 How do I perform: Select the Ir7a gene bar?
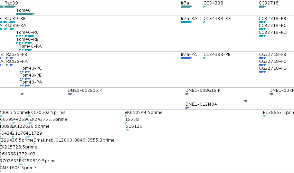coord(187,7)
